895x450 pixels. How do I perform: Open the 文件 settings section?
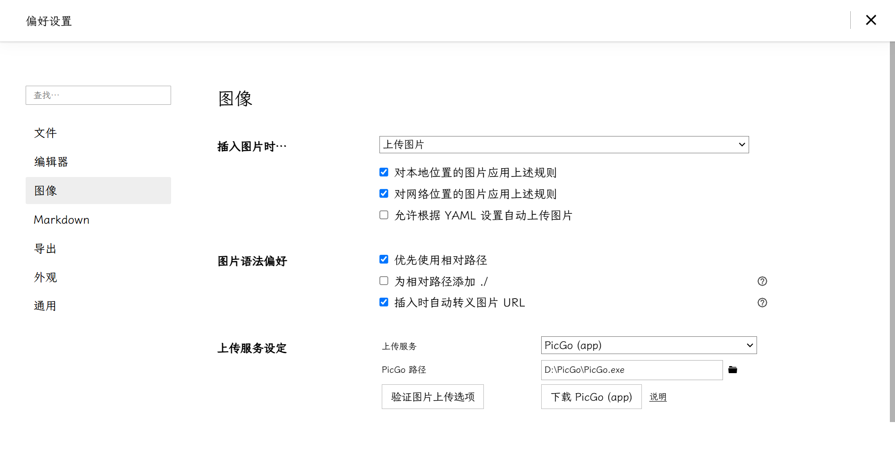46,133
